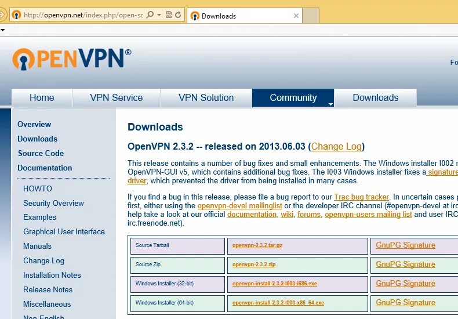
Task: Go to Overview in the sidebar
Action: (x=34, y=125)
